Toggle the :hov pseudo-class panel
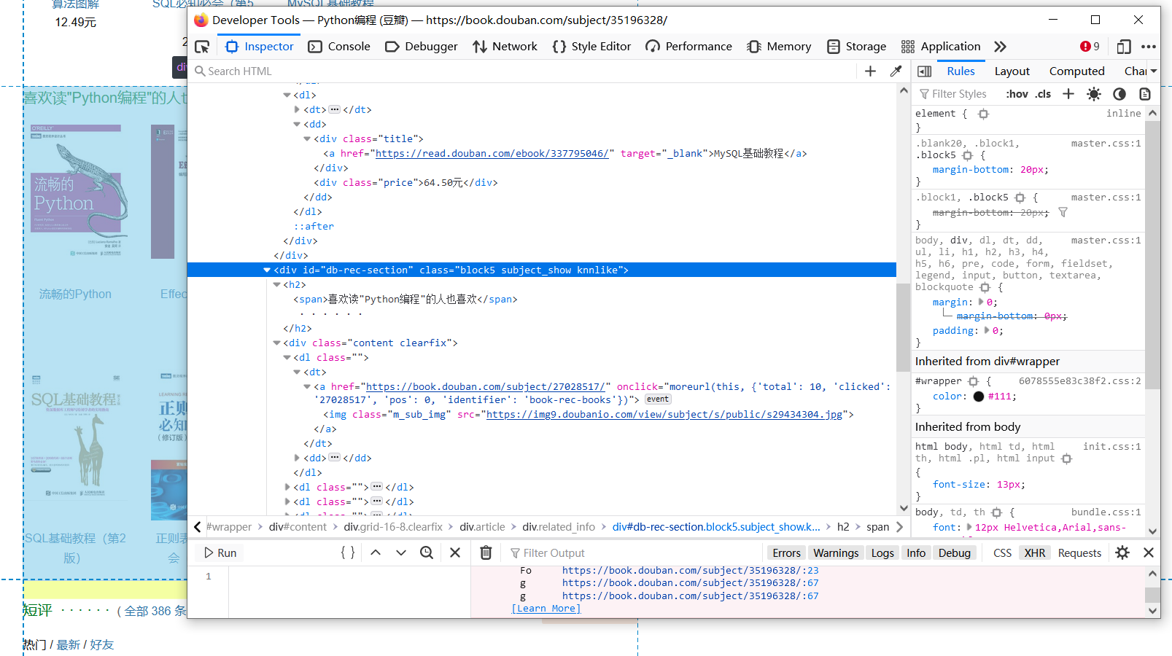This screenshot has width=1172, height=656. pyautogui.click(x=1017, y=93)
